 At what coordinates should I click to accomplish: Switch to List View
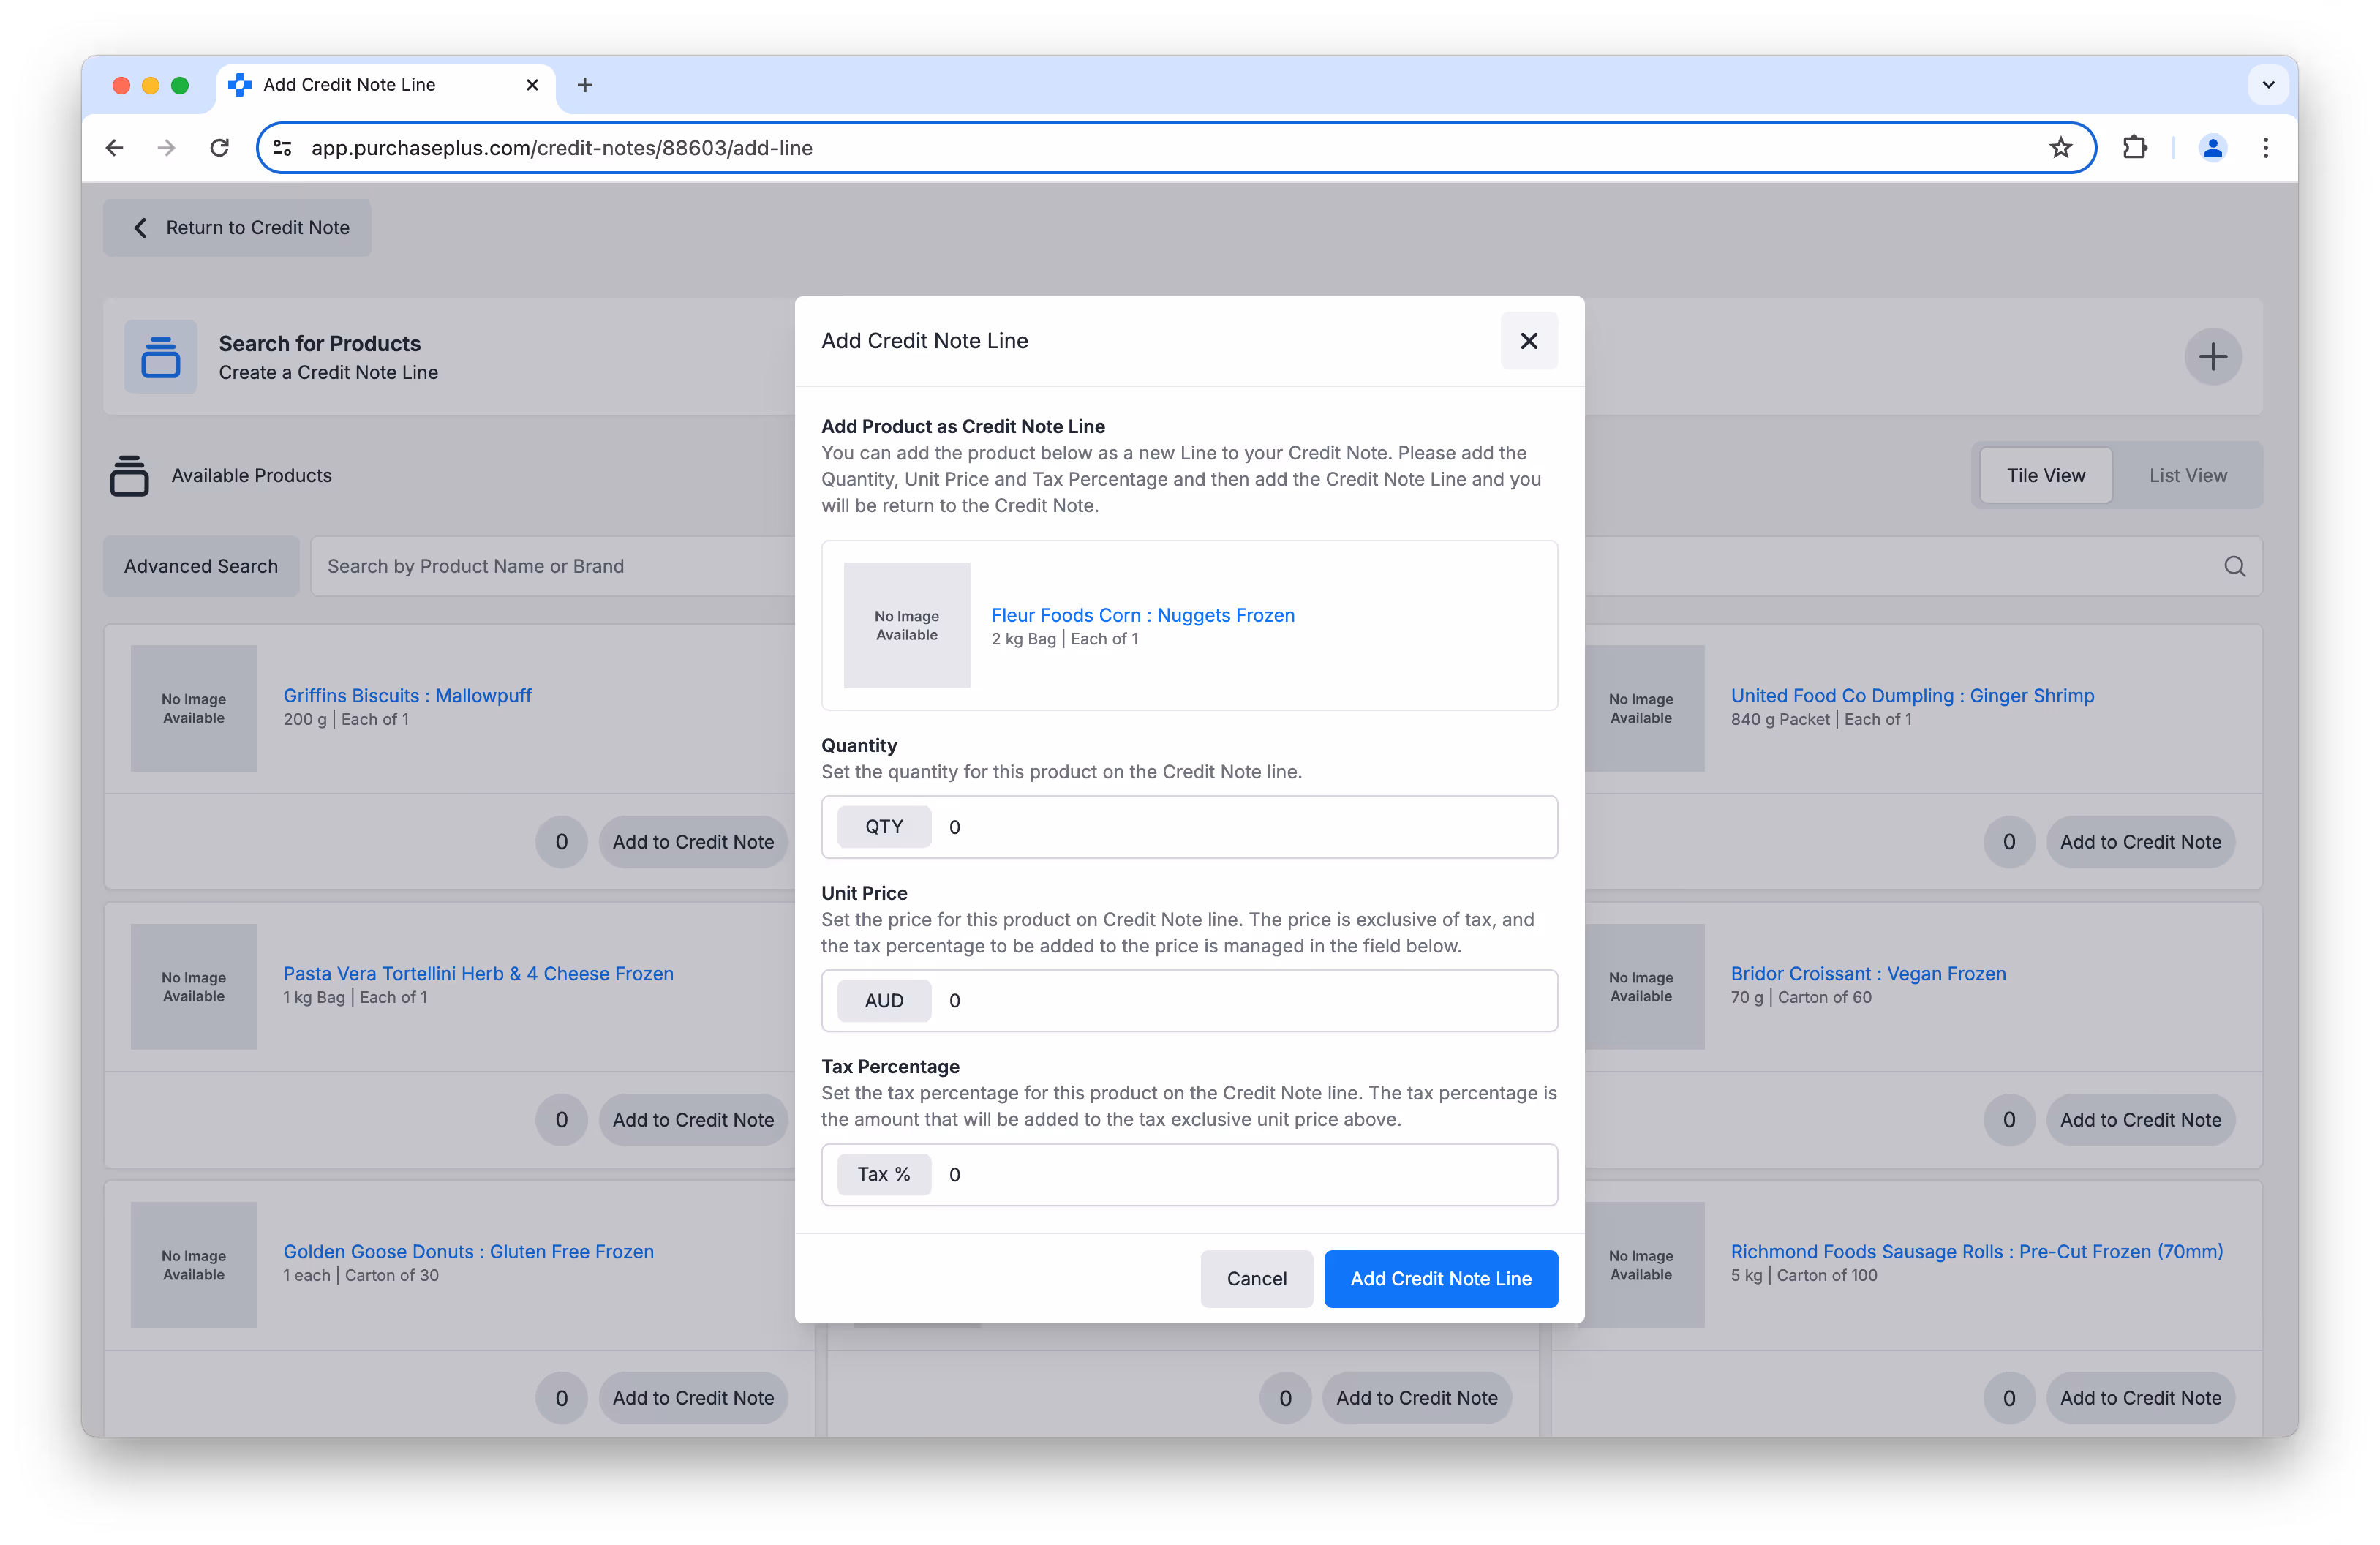[2187, 475]
